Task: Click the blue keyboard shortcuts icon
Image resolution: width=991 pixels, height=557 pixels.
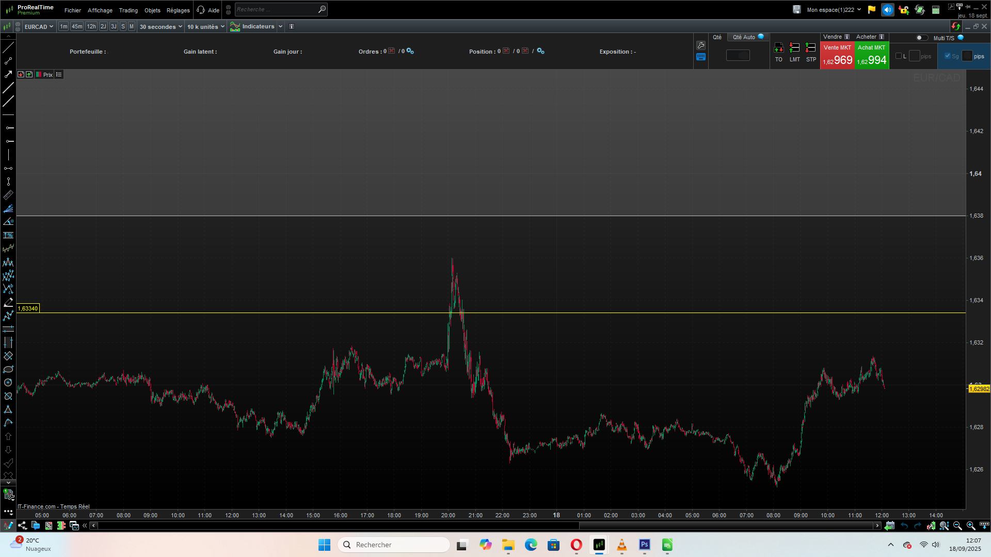Action: pos(701,57)
